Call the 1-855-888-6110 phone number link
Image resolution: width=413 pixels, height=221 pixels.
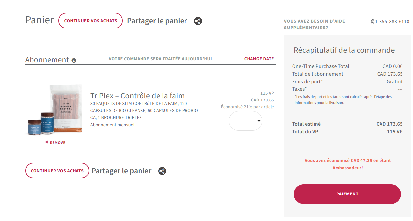coord(392,22)
